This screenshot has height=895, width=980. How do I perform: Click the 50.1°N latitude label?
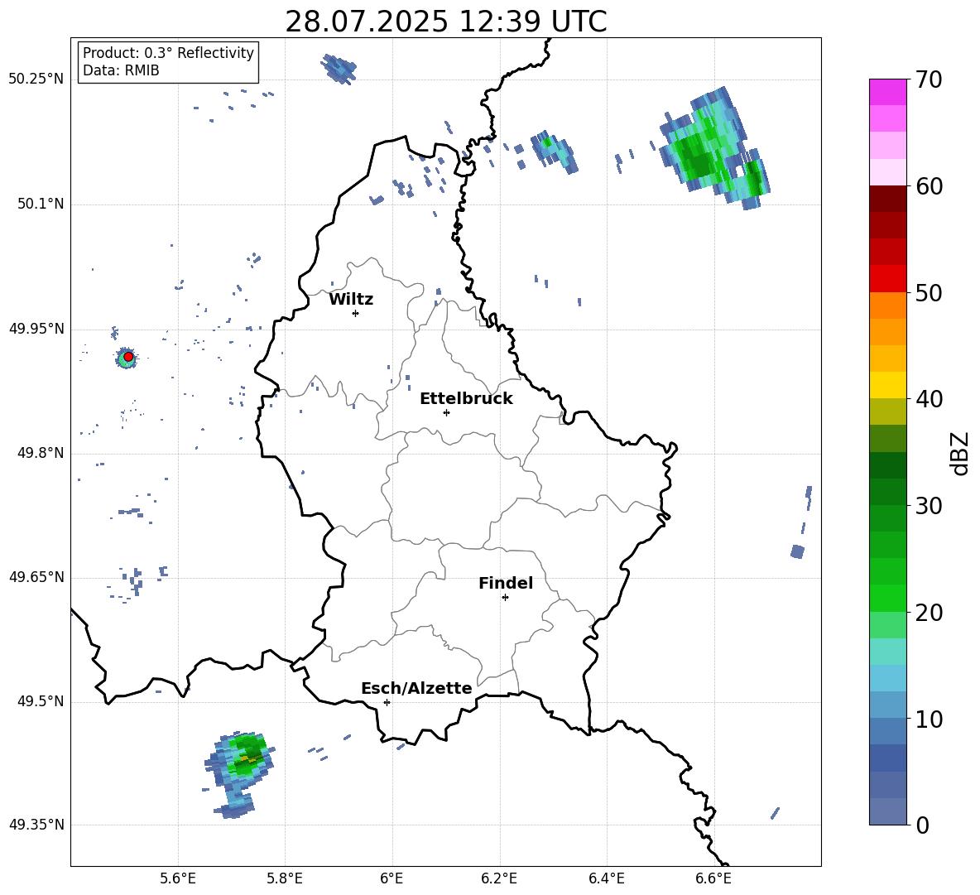point(41,204)
